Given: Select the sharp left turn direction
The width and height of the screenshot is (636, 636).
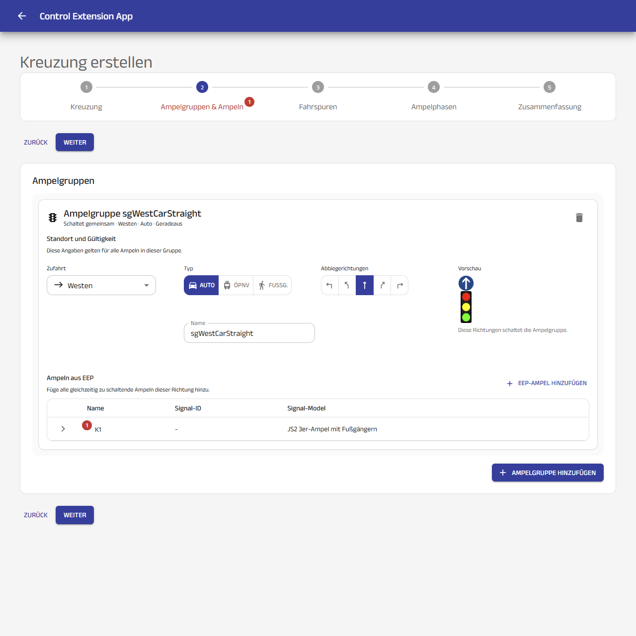Looking at the screenshot, I should pos(329,285).
